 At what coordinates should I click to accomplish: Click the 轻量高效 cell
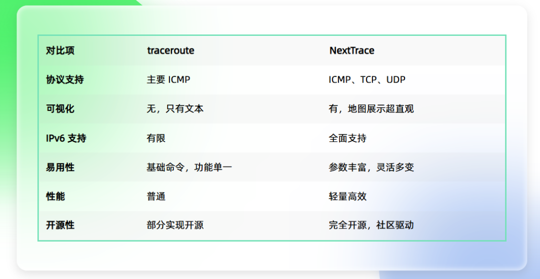point(347,196)
